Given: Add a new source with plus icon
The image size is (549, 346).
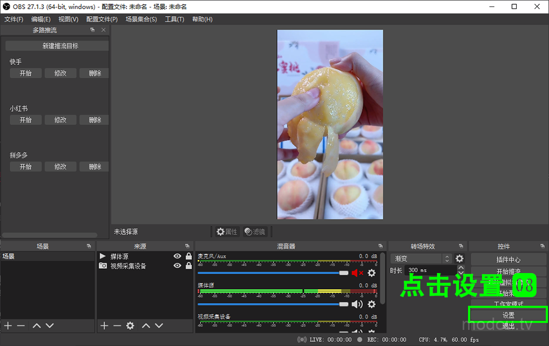Looking at the screenshot, I should coord(105,326).
